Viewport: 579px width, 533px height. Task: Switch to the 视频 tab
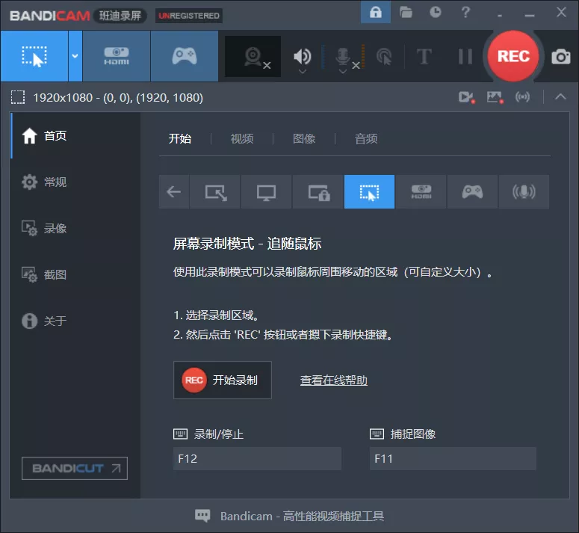tap(241, 138)
